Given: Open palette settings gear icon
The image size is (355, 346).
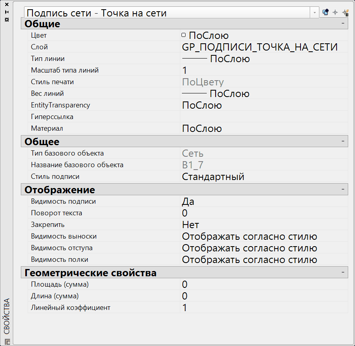Looking at the screenshot, I should 6,19.
